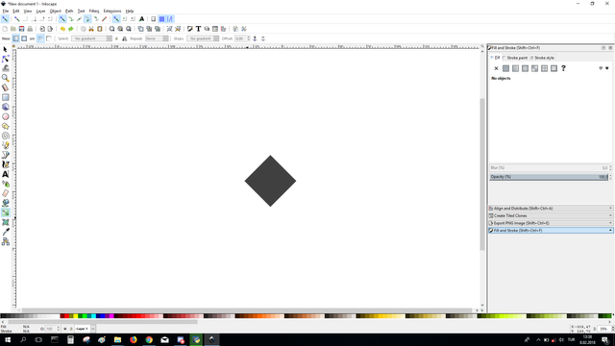Expand Create Tiled Clones panel

click(x=551, y=215)
